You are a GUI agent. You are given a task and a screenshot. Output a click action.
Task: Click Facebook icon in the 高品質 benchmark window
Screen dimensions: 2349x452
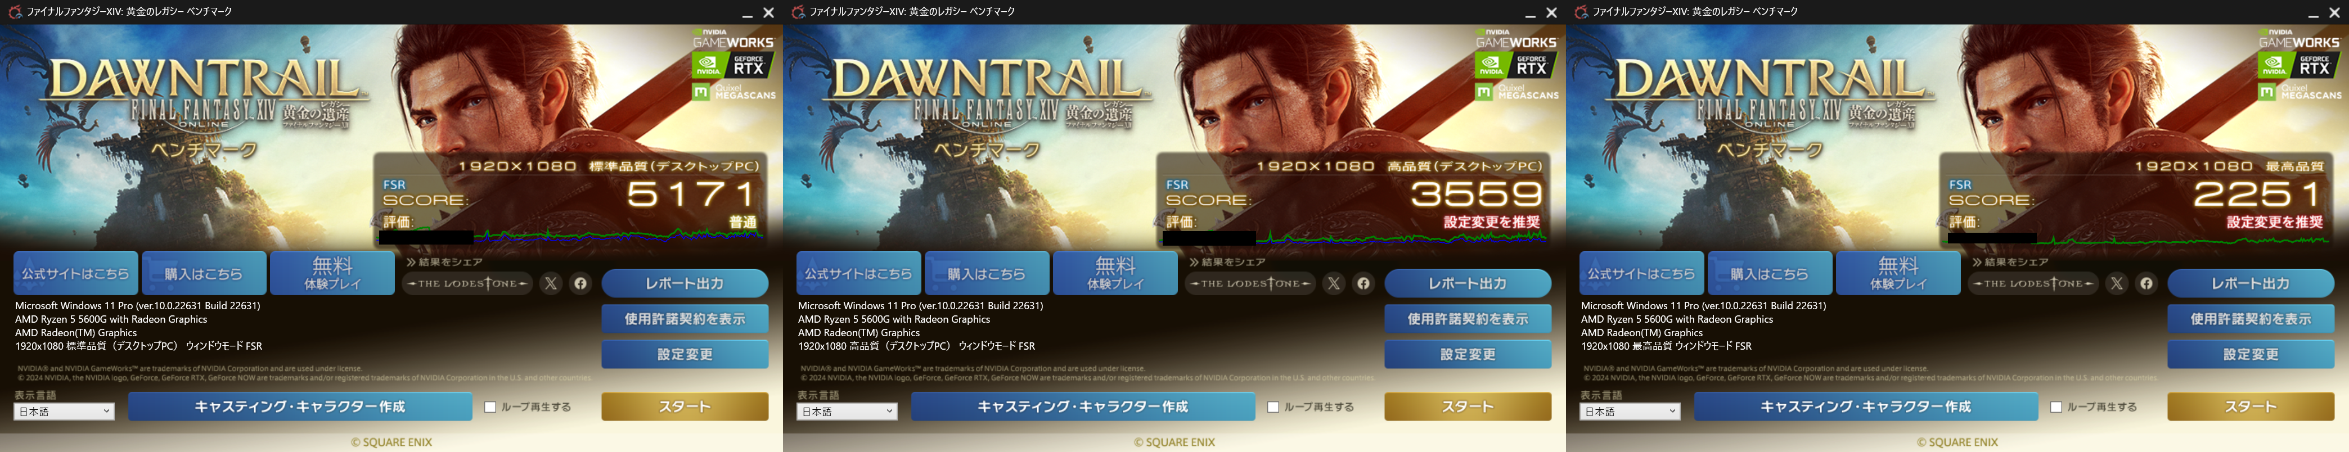pyautogui.click(x=1363, y=283)
